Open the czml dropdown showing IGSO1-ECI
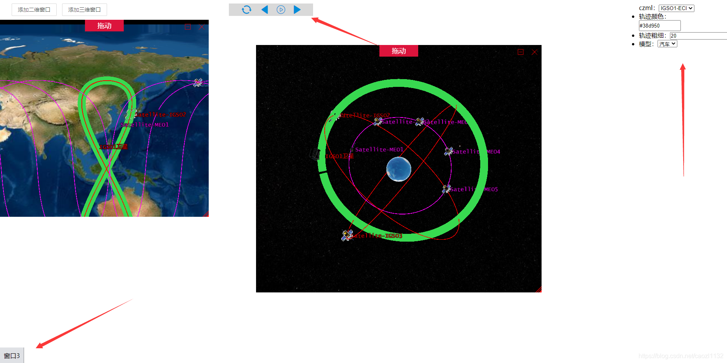This screenshot has height=363, width=727. click(x=676, y=8)
